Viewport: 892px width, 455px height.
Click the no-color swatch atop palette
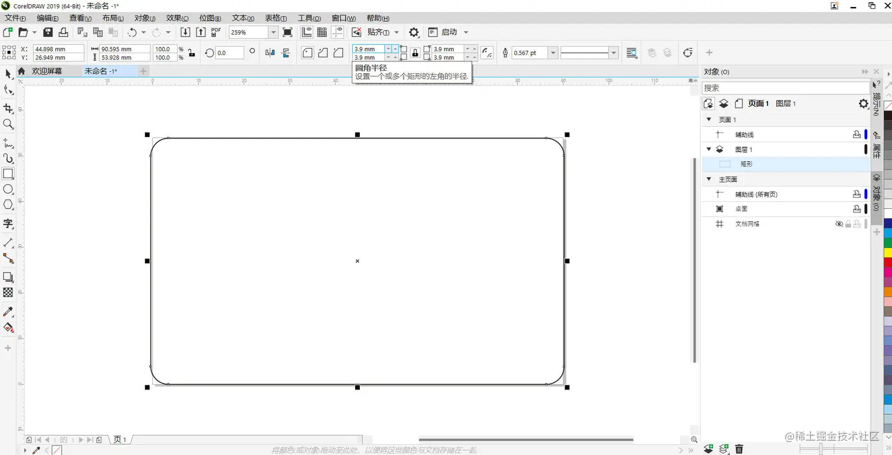(888, 106)
